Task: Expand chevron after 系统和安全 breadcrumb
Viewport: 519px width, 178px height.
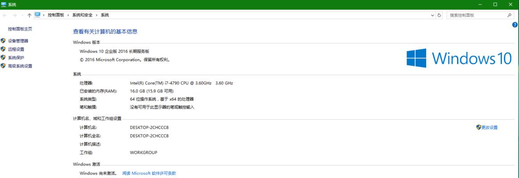Action: [x=97, y=15]
